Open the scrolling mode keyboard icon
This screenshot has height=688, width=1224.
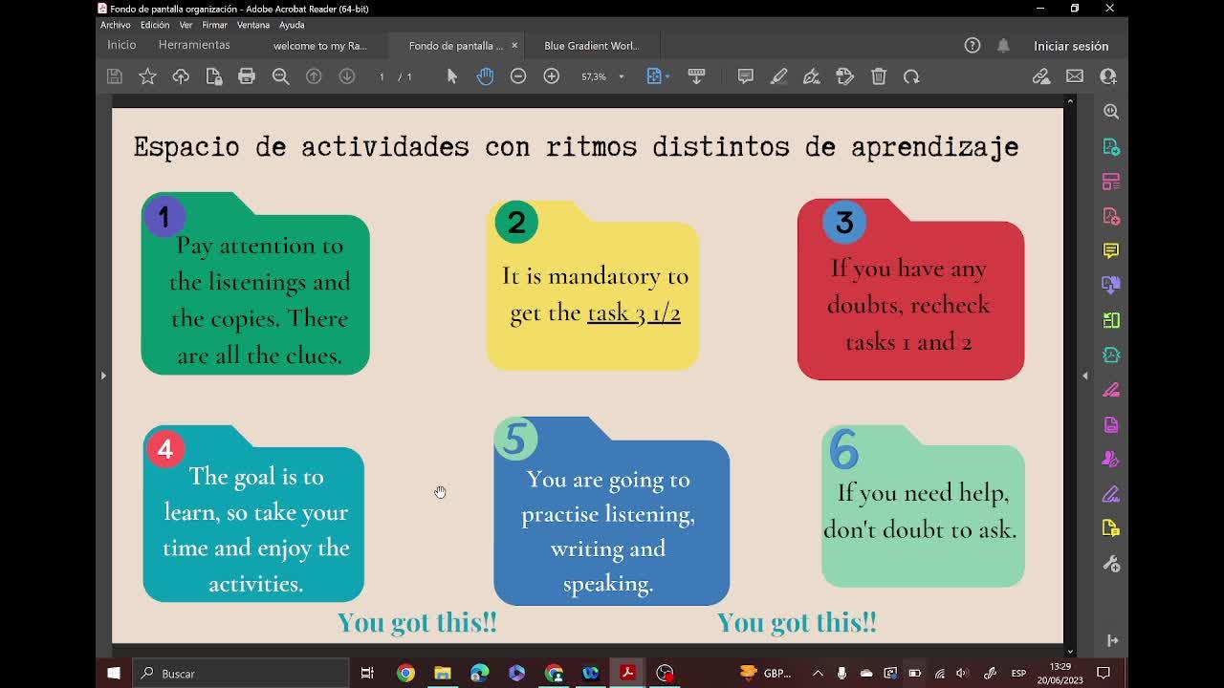pos(696,76)
